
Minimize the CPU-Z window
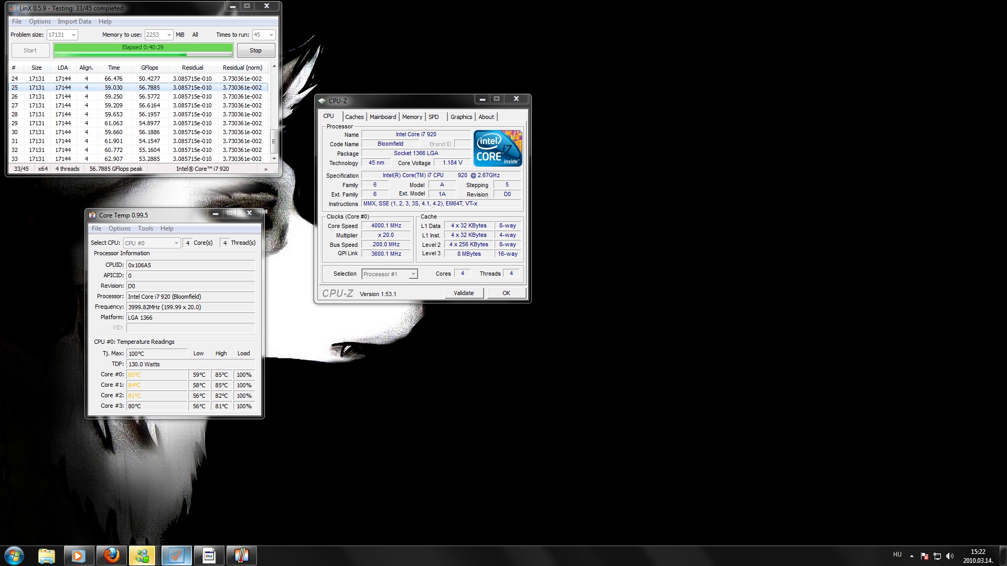[482, 99]
